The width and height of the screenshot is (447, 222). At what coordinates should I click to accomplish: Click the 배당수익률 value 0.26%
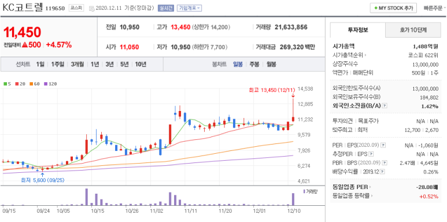pyautogui.click(x=431, y=172)
